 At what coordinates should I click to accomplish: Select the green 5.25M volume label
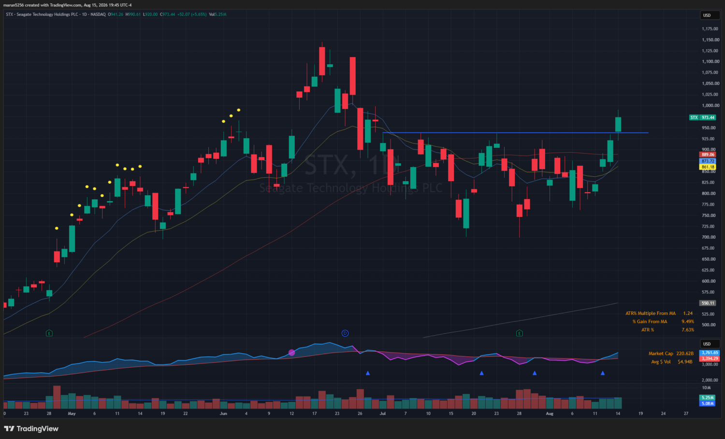tap(707, 398)
